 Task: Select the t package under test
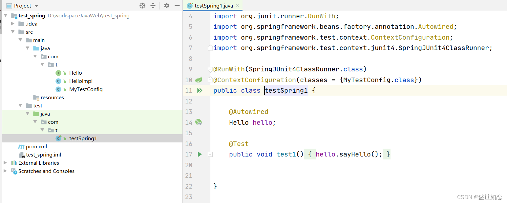[56, 130]
